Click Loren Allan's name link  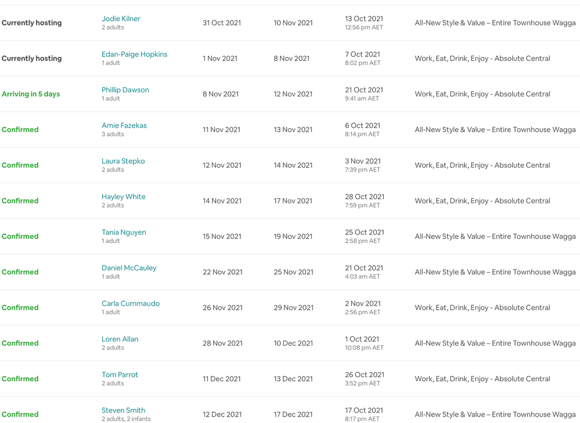click(x=120, y=339)
